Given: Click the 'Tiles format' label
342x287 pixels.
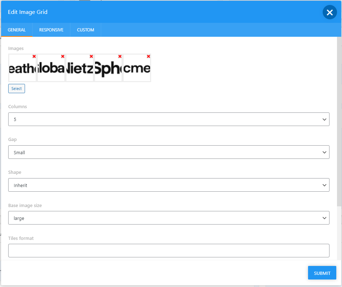Looking at the screenshot, I should pyautogui.click(x=21, y=238).
